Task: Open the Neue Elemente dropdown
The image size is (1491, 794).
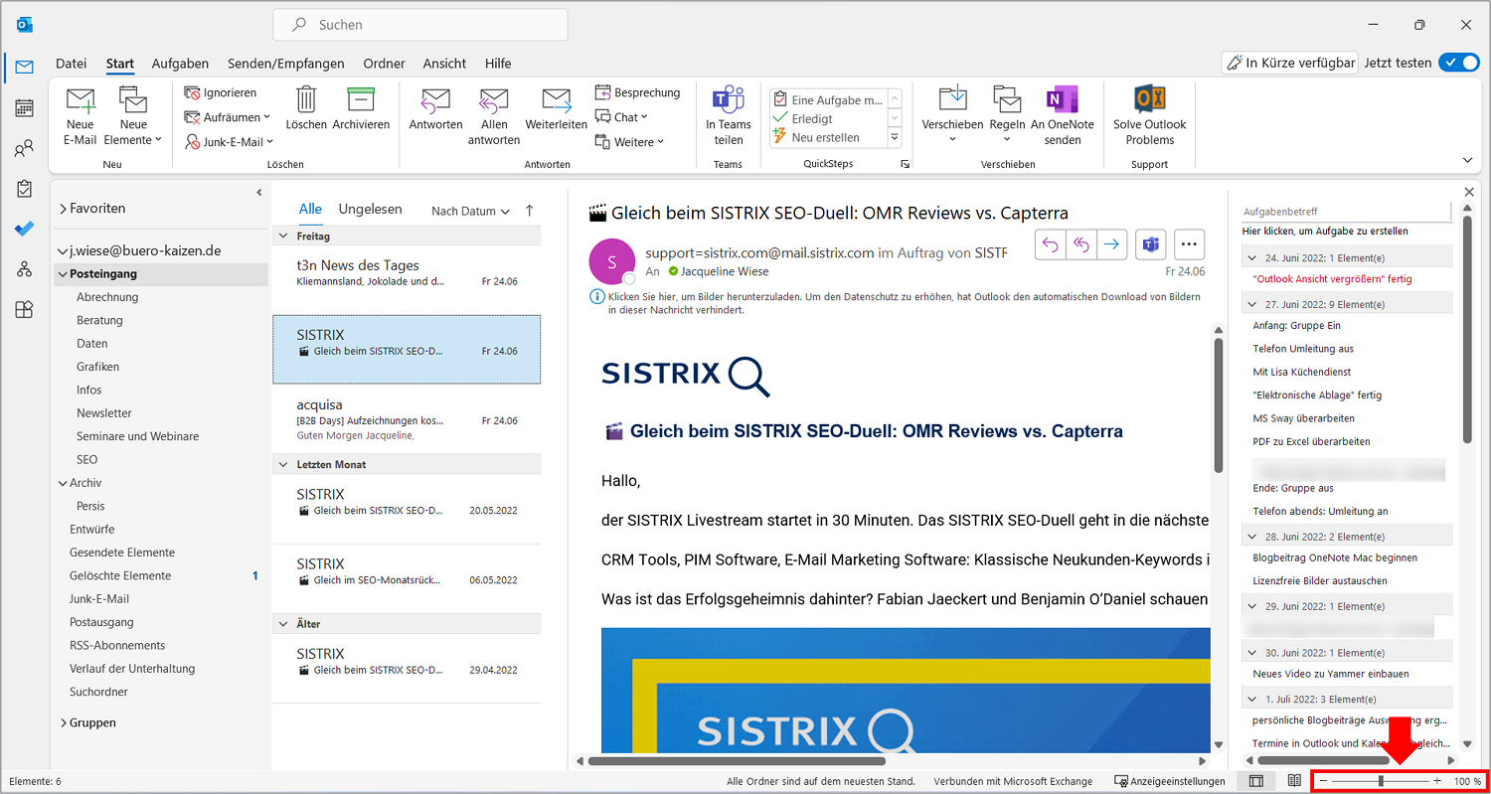Action: (133, 115)
